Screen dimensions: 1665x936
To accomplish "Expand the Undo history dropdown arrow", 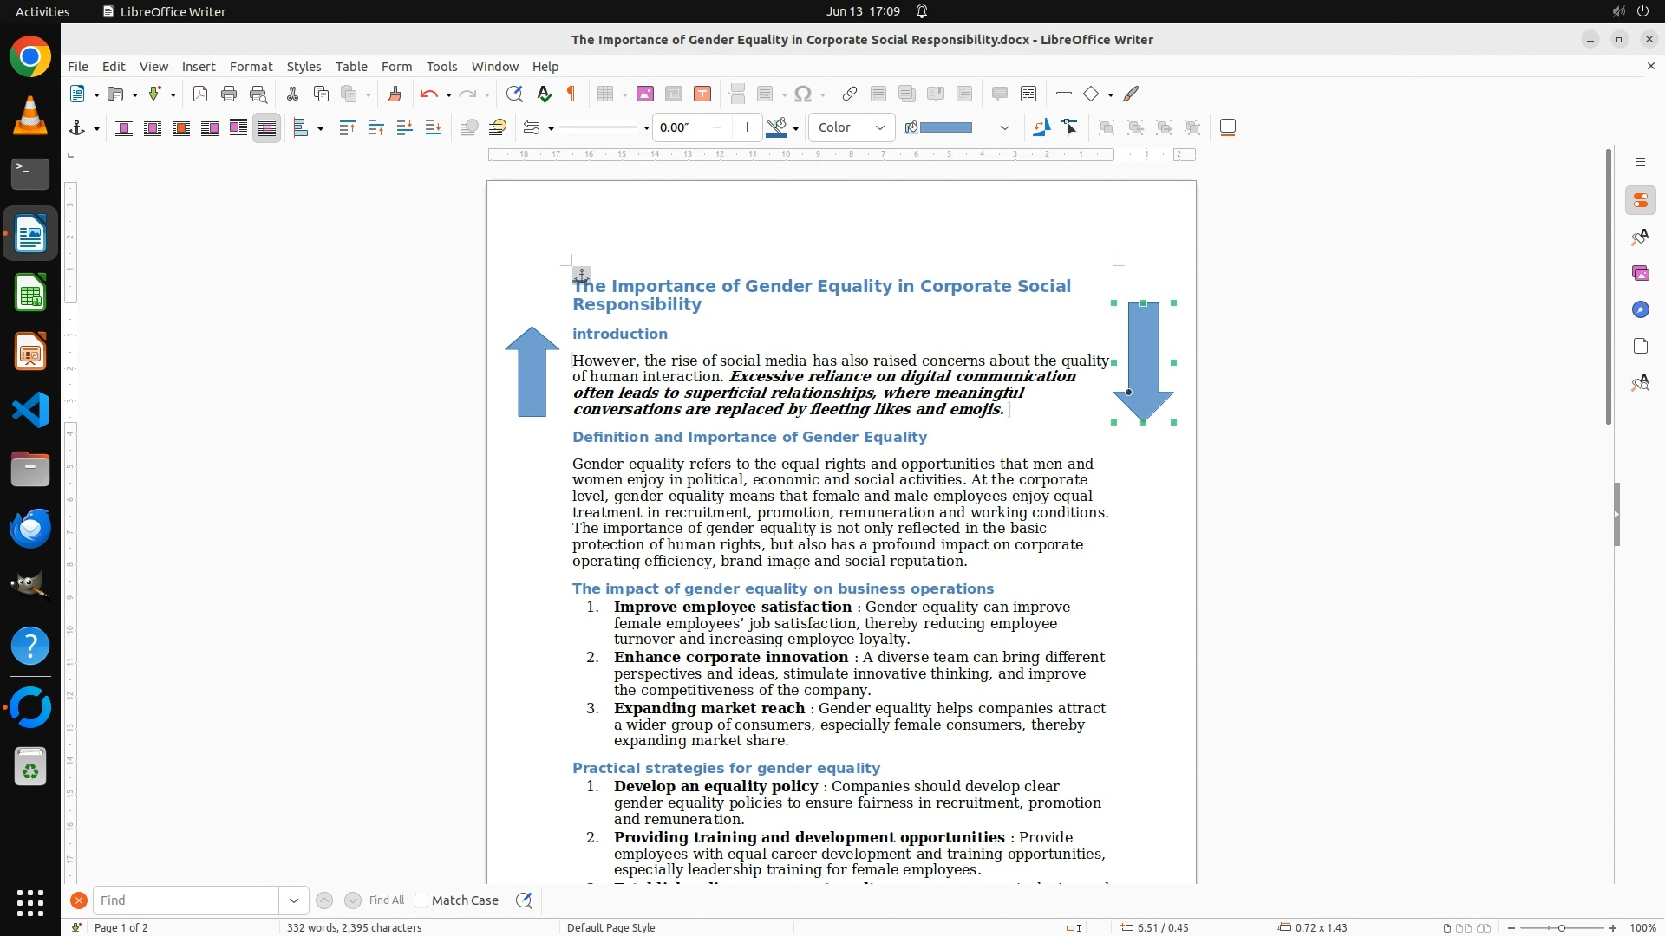I will (448, 95).
